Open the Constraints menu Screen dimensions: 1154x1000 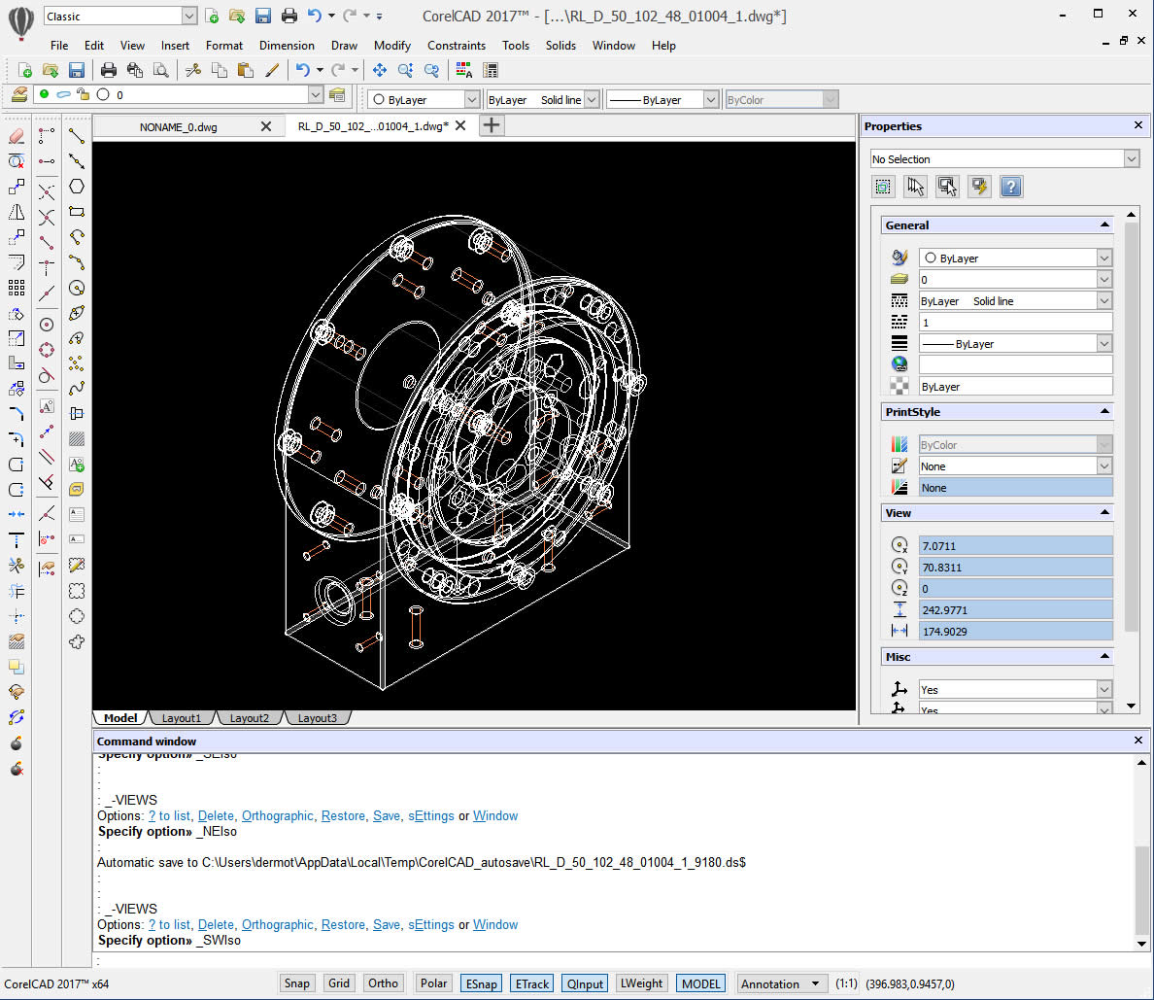457,46
